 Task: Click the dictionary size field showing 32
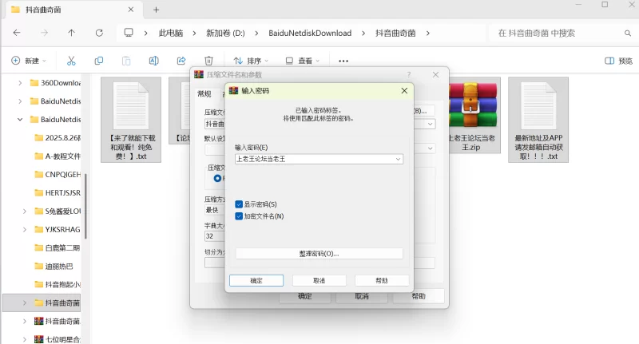pyautogui.click(x=215, y=236)
